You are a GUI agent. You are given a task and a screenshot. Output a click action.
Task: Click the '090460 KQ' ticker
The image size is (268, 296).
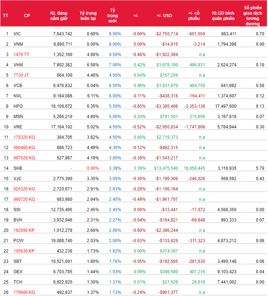coord(24,148)
